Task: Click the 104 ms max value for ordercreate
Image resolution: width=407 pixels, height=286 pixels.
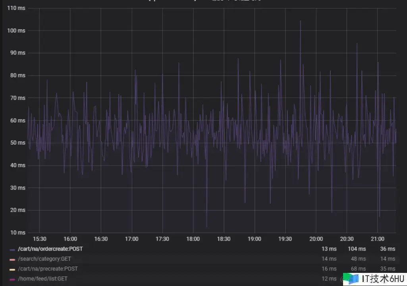Action: pos(357,249)
